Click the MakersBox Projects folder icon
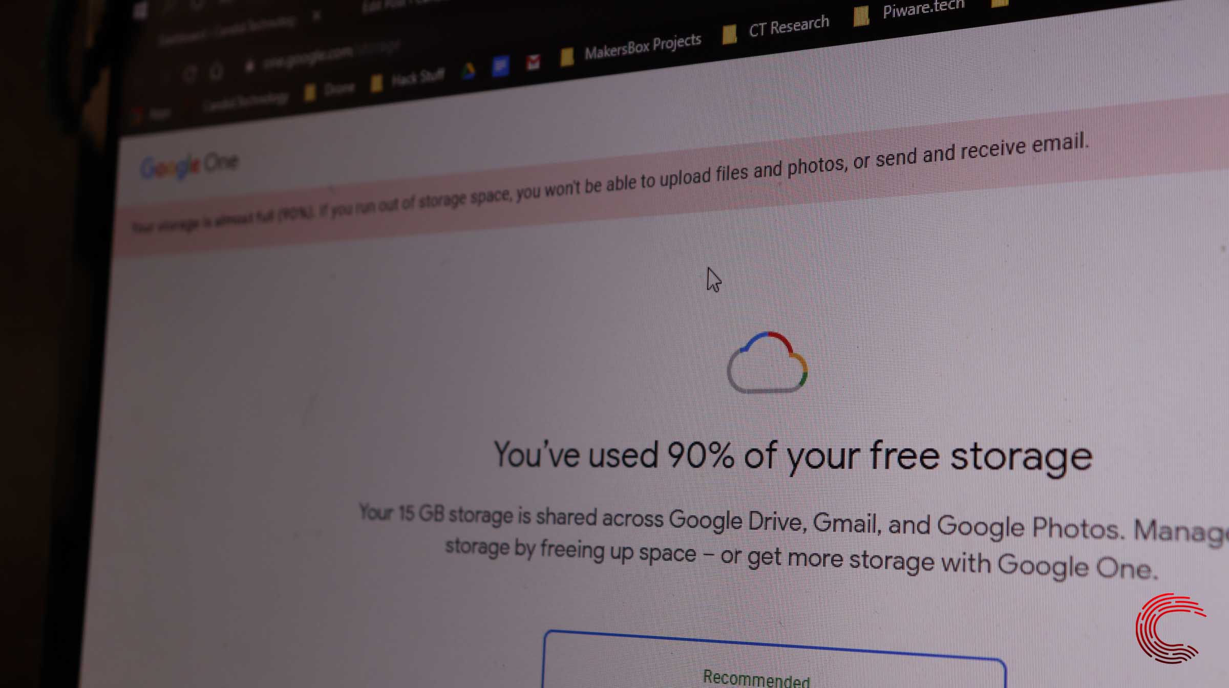Viewport: 1229px width, 688px height. (x=566, y=56)
